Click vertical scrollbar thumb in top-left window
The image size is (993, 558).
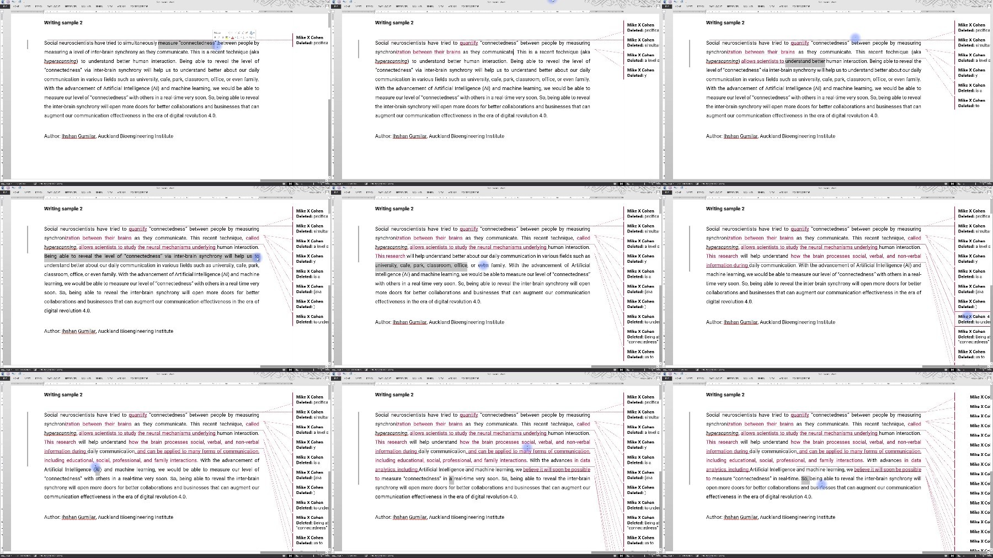tap(329, 63)
